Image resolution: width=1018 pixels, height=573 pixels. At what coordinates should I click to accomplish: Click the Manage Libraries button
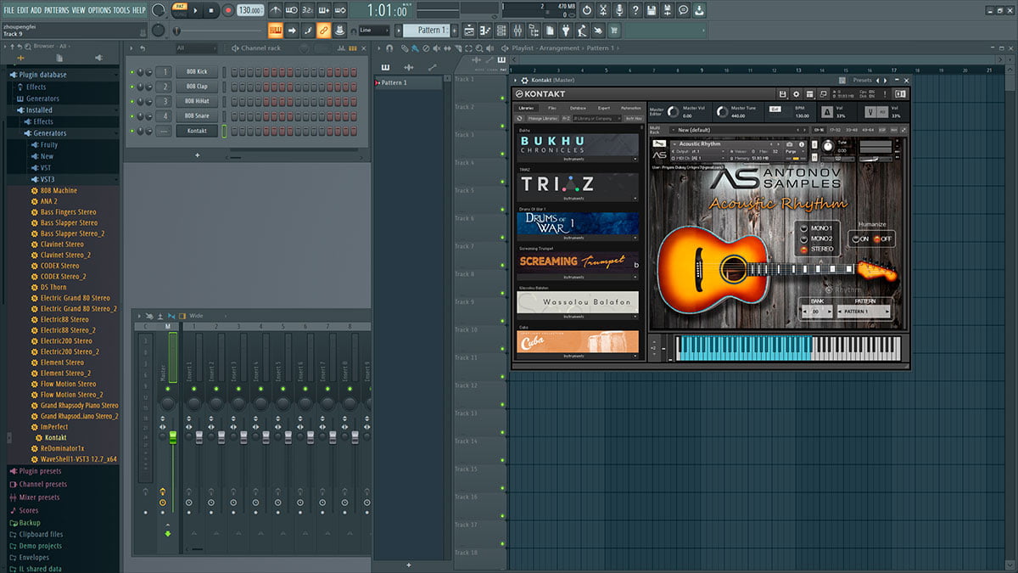(543, 118)
